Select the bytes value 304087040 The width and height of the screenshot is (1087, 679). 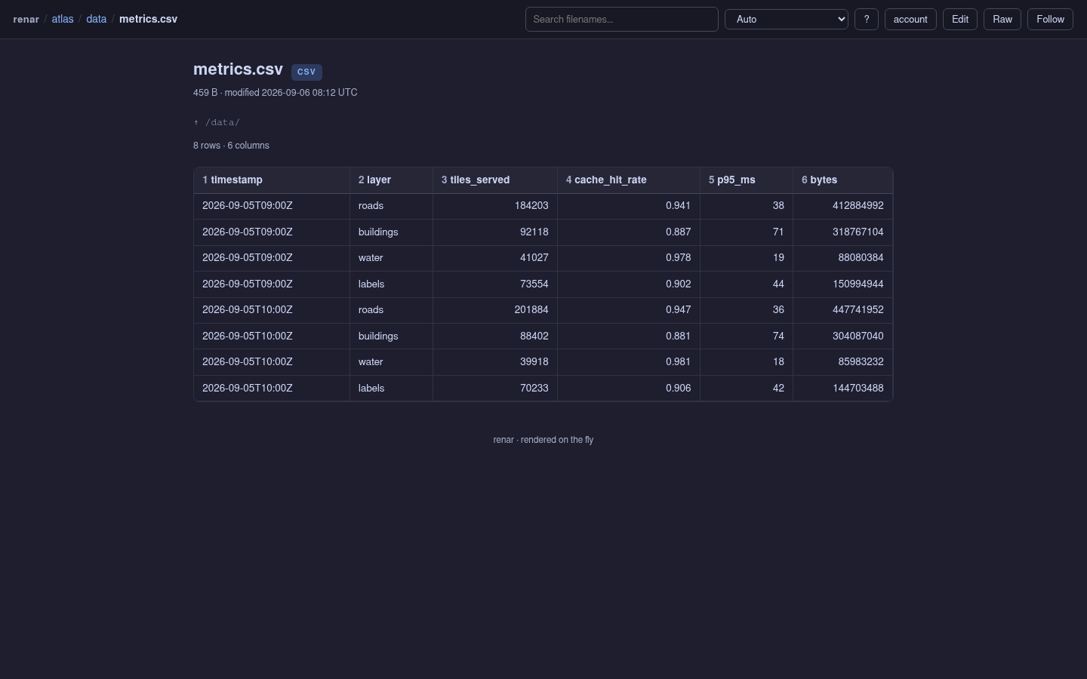(858, 336)
